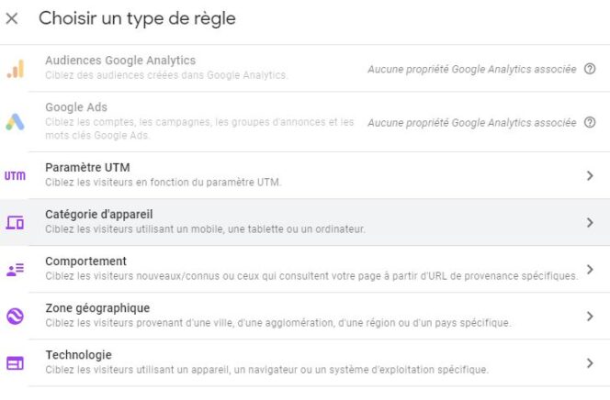Click help icon for Audiences Google Analytics
Screen dimensions: 610x400
pyautogui.click(x=590, y=69)
